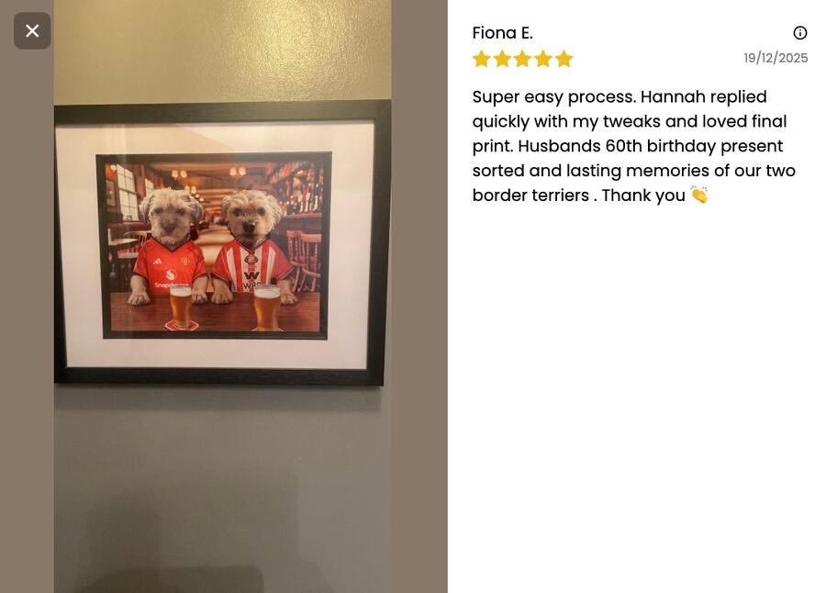This screenshot has height=593, width=826.
Task: Click the black picture frame edge
Action: pyautogui.click(x=221, y=375)
